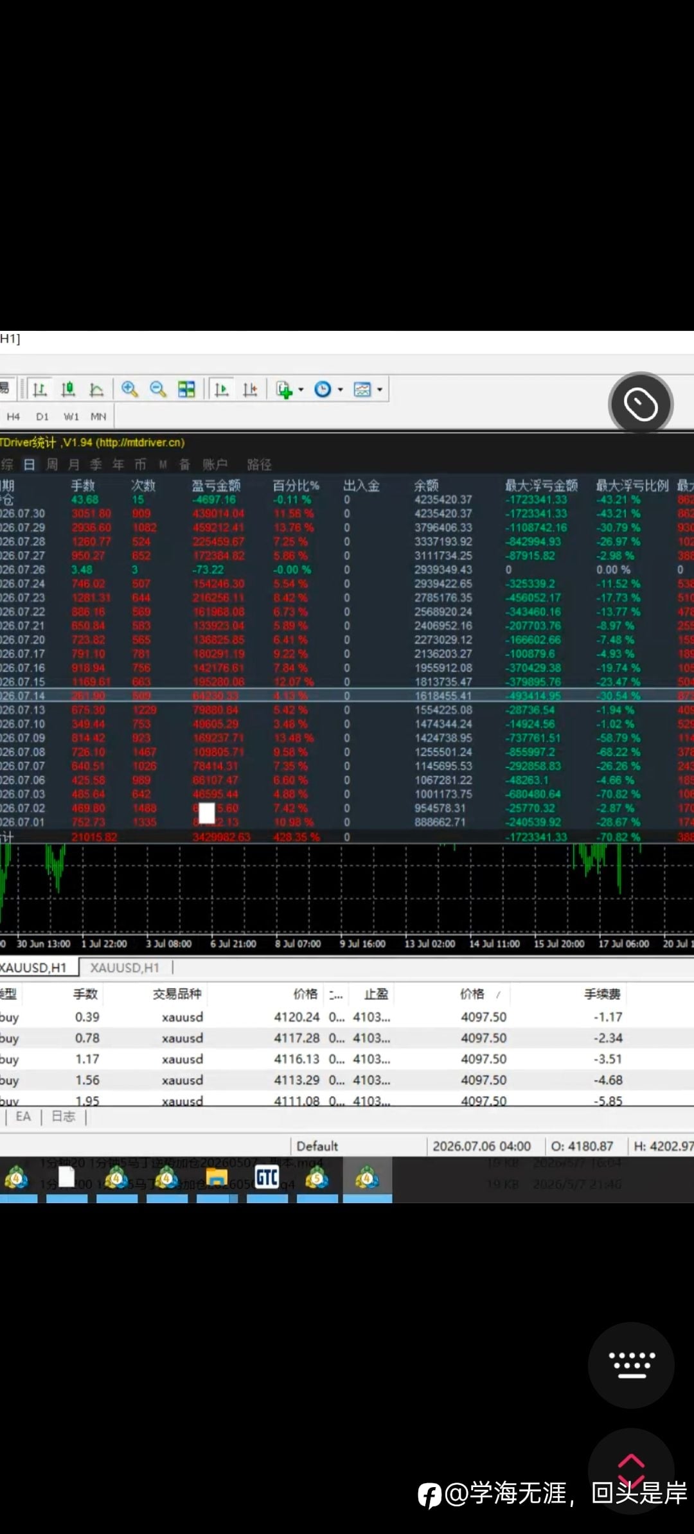Image resolution: width=694 pixels, height=1534 pixels.
Task: Toggle the chart auto scroll icon
Action: click(222, 389)
